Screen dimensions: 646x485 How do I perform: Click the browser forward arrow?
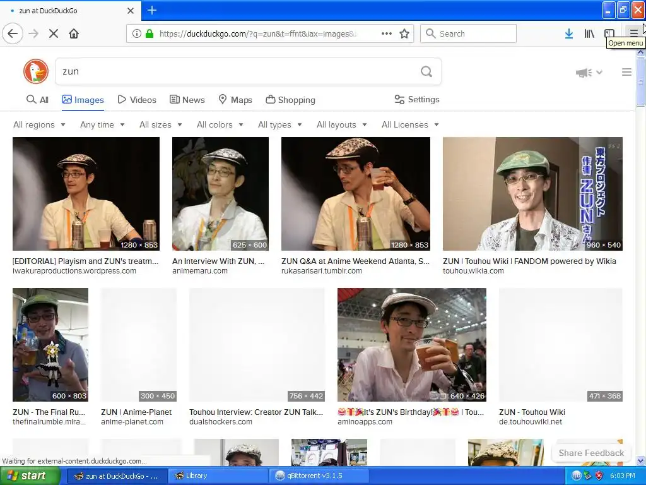[x=33, y=33]
